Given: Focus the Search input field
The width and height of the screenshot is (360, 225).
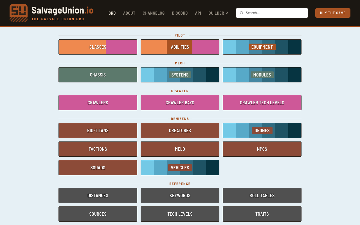Looking at the screenshot, I should point(272,13).
